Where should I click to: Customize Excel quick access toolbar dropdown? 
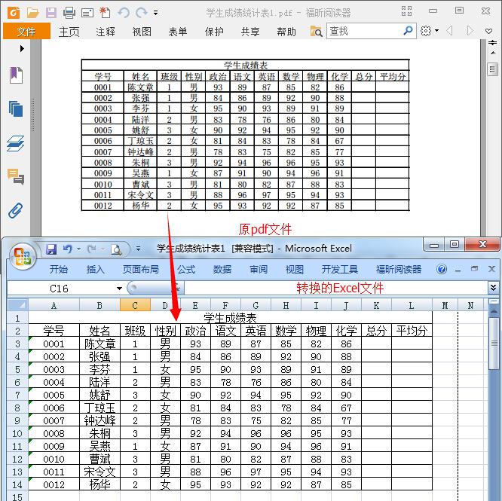click(x=138, y=249)
